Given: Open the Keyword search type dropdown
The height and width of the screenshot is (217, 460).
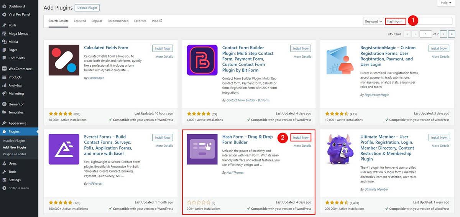Looking at the screenshot, I should [x=373, y=21].
